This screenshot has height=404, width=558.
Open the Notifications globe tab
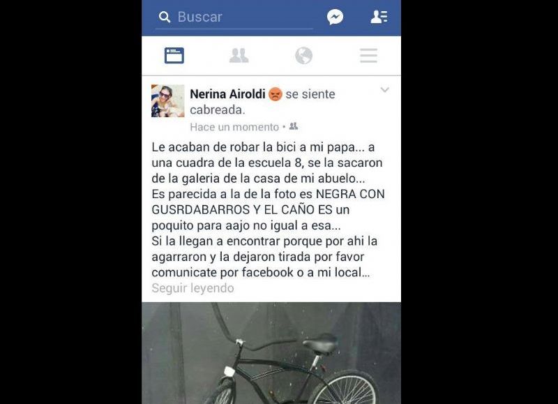[x=303, y=56]
